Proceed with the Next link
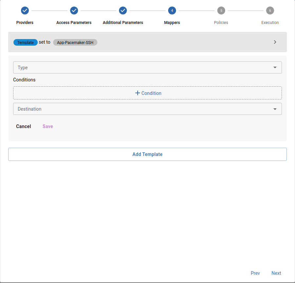The height and width of the screenshot is (283, 295). pos(276,273)
